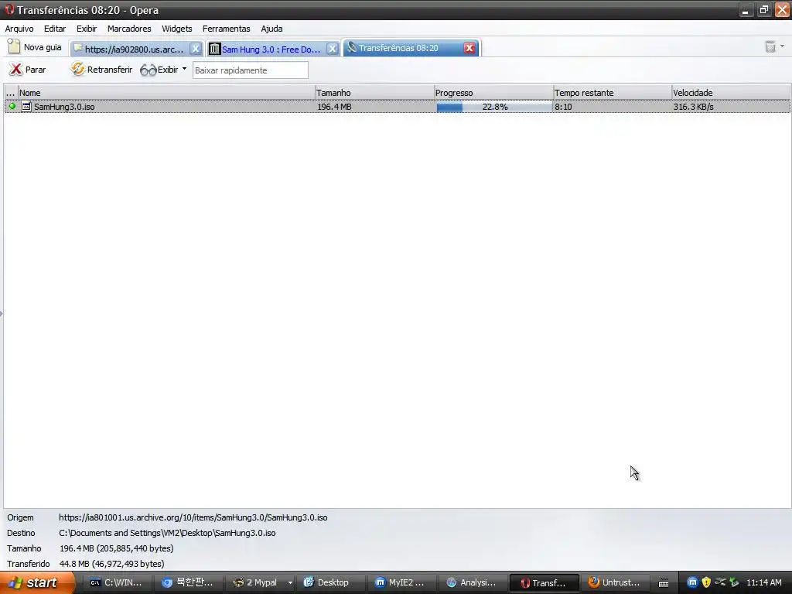Switch to the Korean-titled Chrome taskbar item

click(x=187, y=582)
